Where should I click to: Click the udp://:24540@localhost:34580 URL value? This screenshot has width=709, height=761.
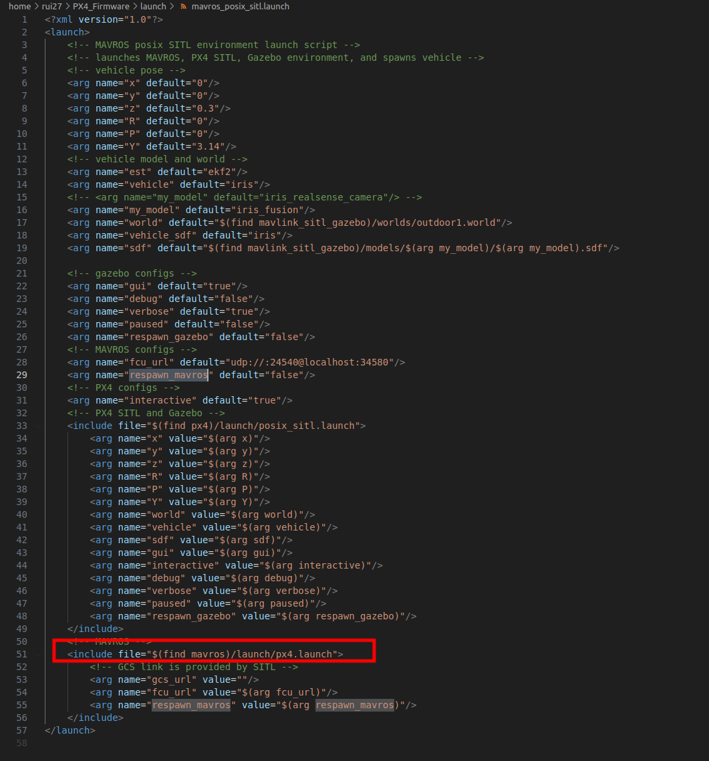309,362
